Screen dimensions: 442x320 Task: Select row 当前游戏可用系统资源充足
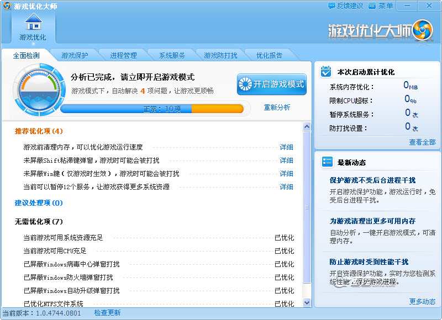159,238
